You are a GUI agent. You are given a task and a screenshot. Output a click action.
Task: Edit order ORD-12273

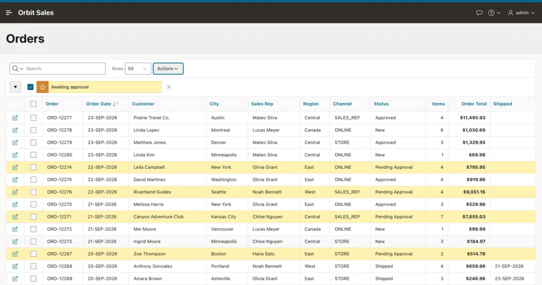[x=15, y=242]
